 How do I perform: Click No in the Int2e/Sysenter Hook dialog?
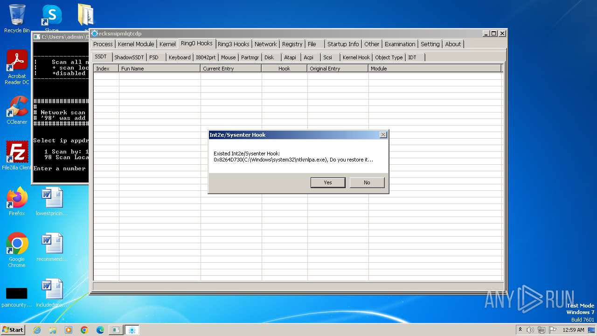[367, 182]
